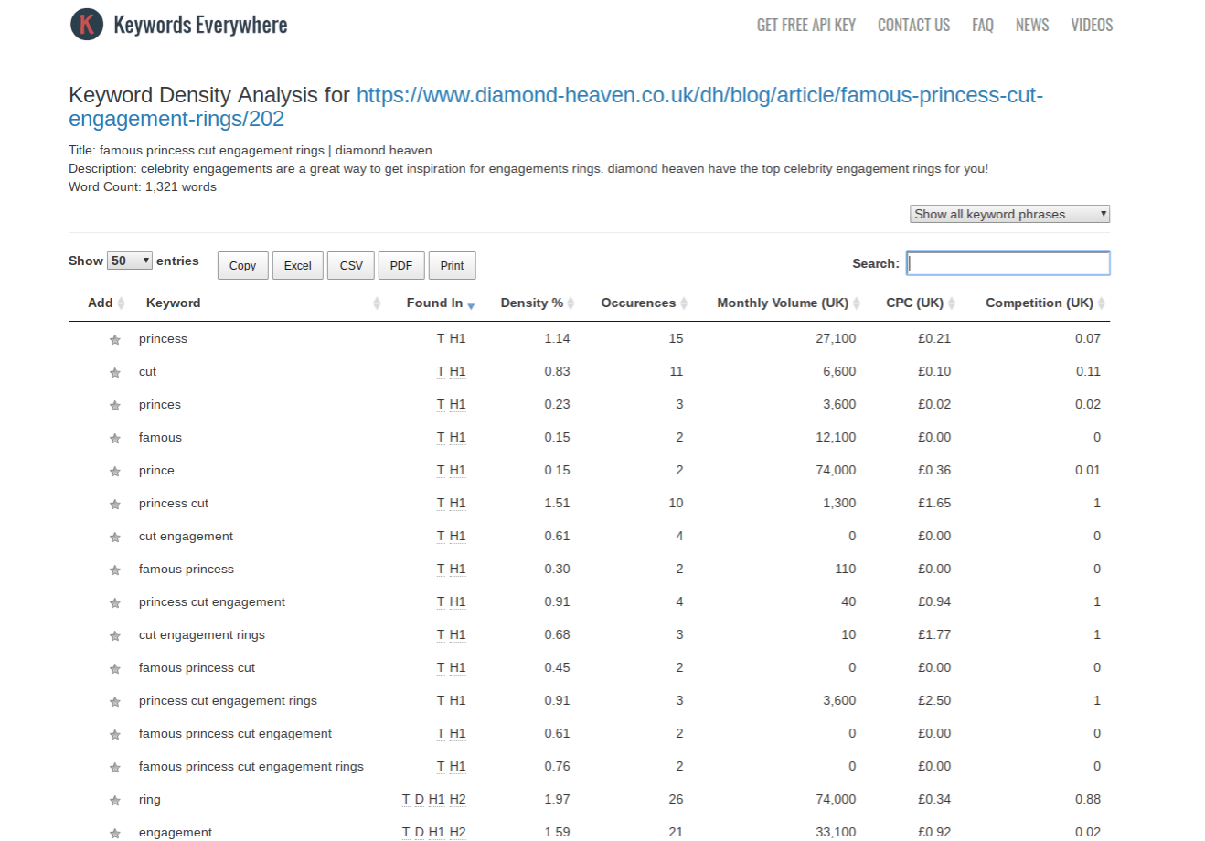Click the 26 occurrences value
The image size is (1205, 841).
676,799
